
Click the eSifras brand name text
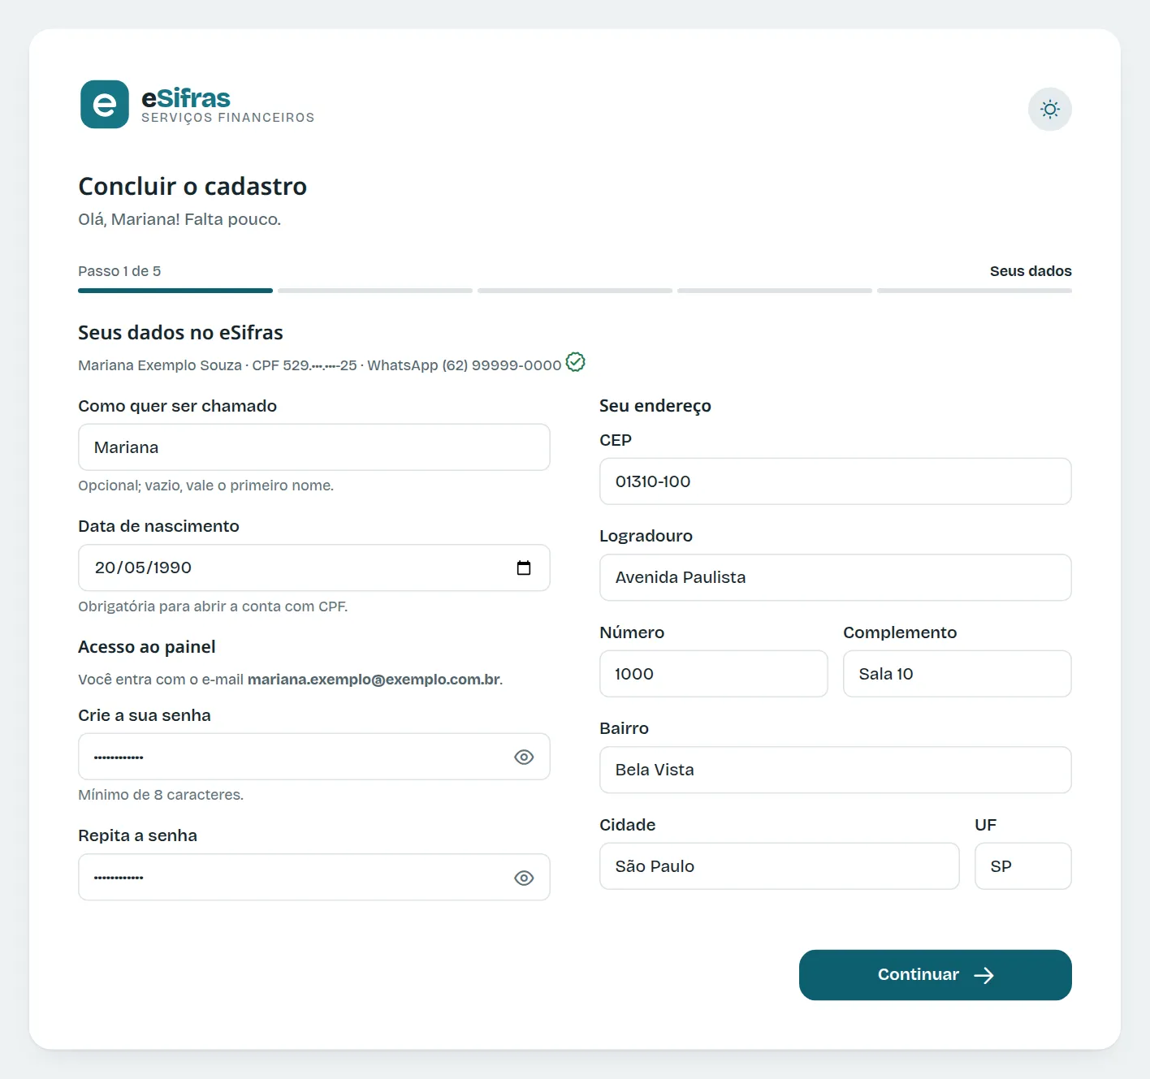186,98
